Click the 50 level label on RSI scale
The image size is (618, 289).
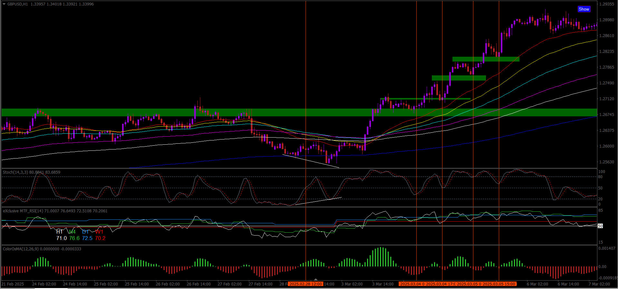pos(600,226)
